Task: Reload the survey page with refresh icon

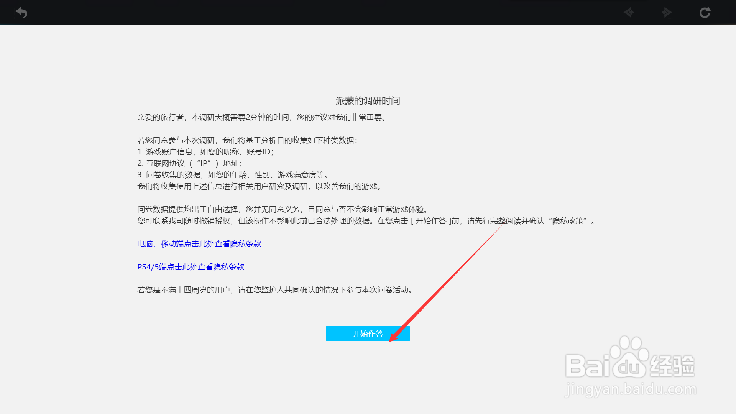Action: (x=705, y=13)
